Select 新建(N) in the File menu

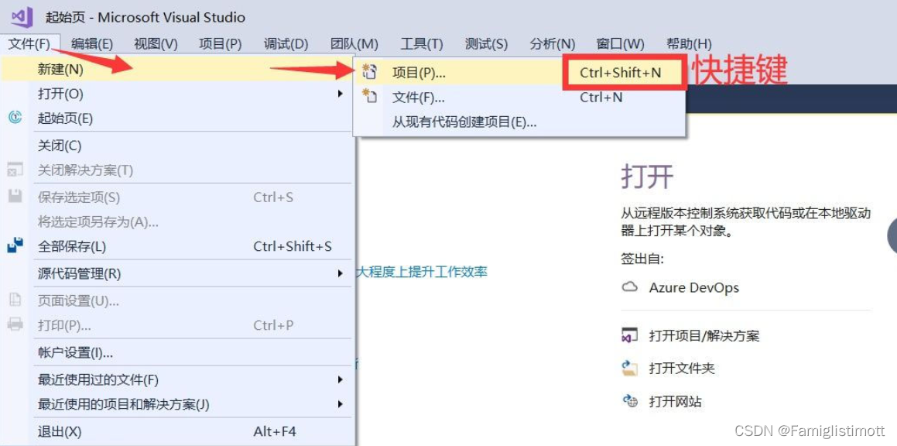point(178,69)
